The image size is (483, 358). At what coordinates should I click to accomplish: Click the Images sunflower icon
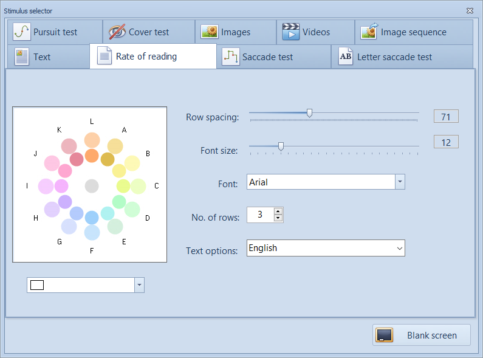click(210, 32)
